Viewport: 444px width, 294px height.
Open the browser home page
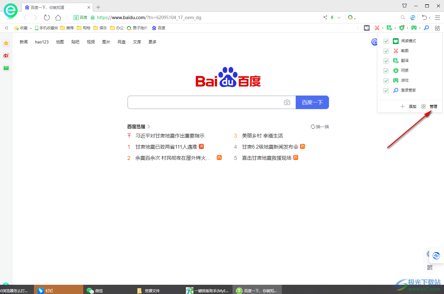[58, 18]
